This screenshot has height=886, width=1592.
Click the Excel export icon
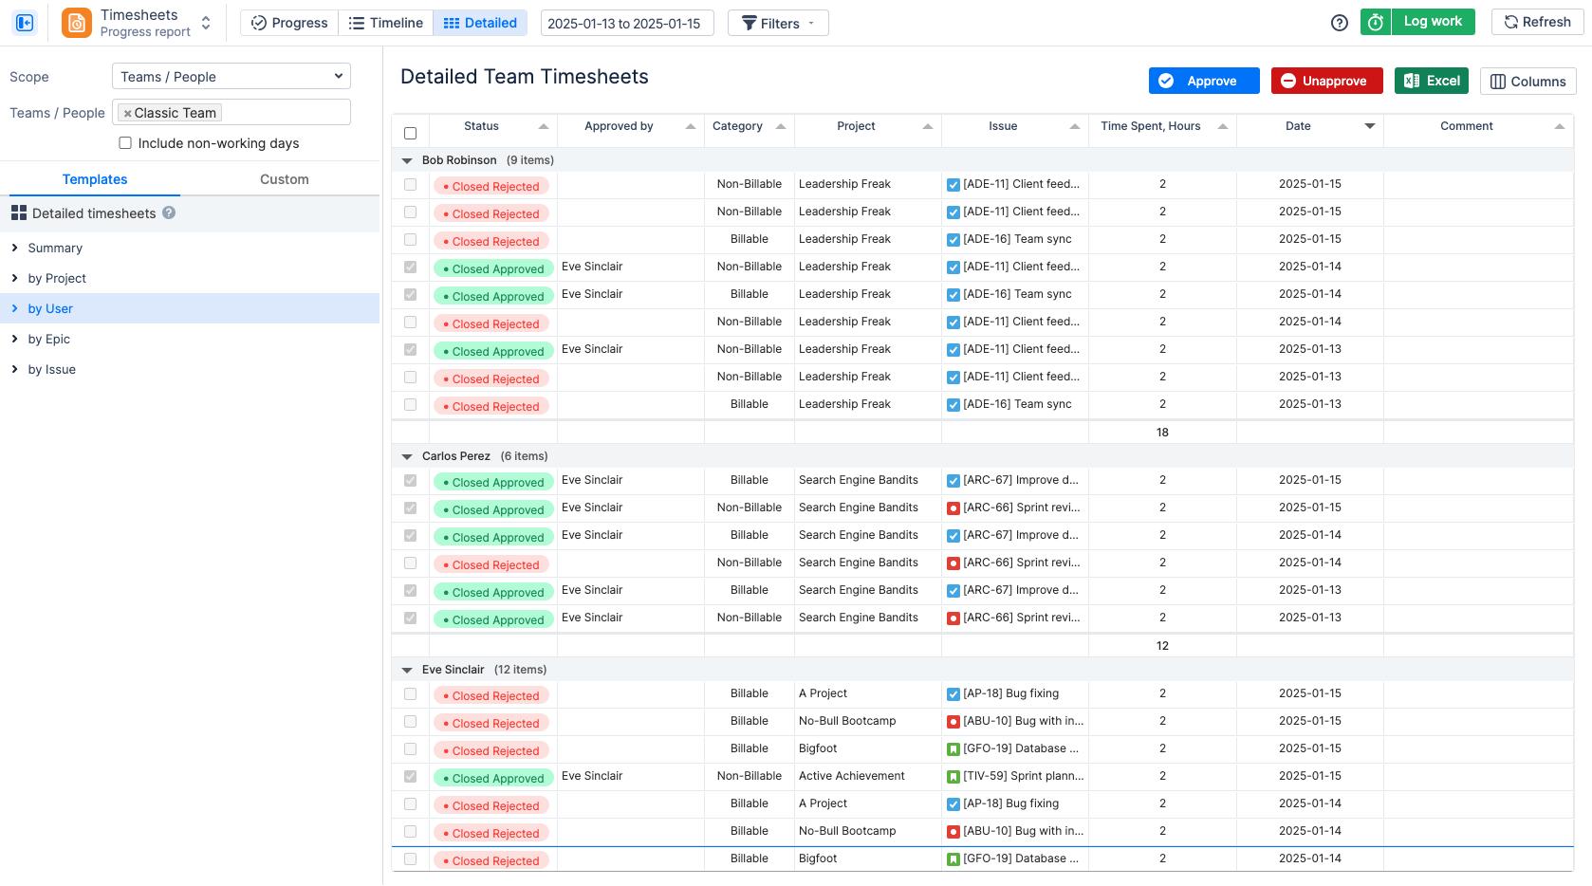(1412, 81)
